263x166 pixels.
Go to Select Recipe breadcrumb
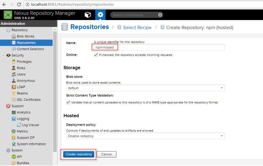[x=137, y=27]
